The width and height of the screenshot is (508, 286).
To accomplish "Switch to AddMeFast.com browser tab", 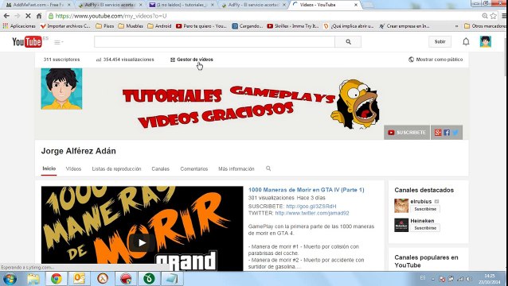I will point(38,5).
